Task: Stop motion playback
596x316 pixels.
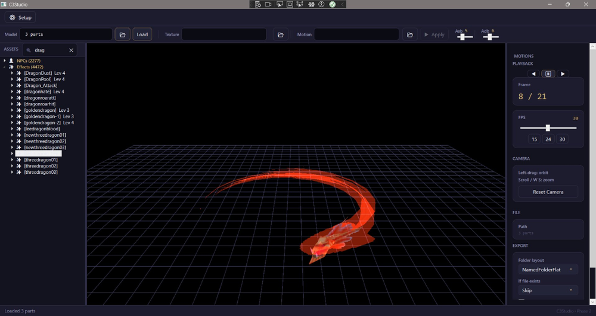Action: 548,74
